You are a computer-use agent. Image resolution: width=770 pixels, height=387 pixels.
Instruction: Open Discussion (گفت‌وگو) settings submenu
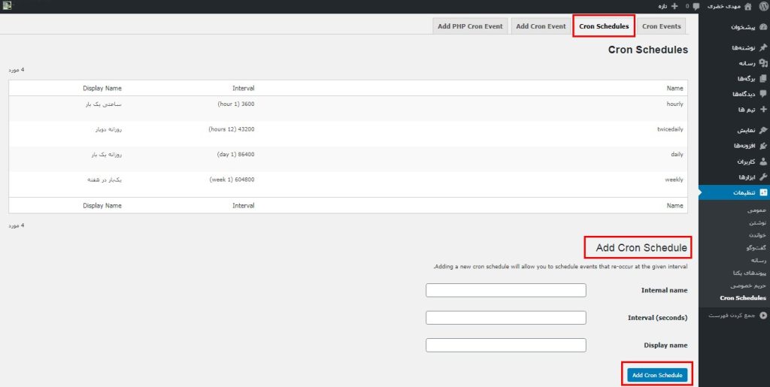[756, 248]
